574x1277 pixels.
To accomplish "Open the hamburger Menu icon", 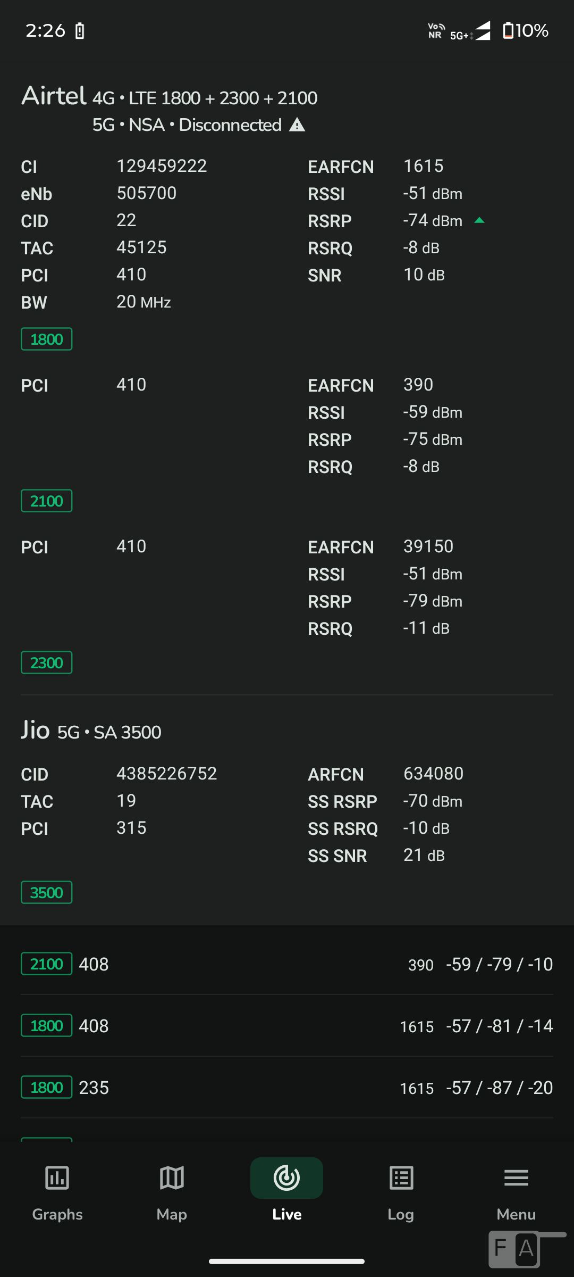I will (516, 1178).
